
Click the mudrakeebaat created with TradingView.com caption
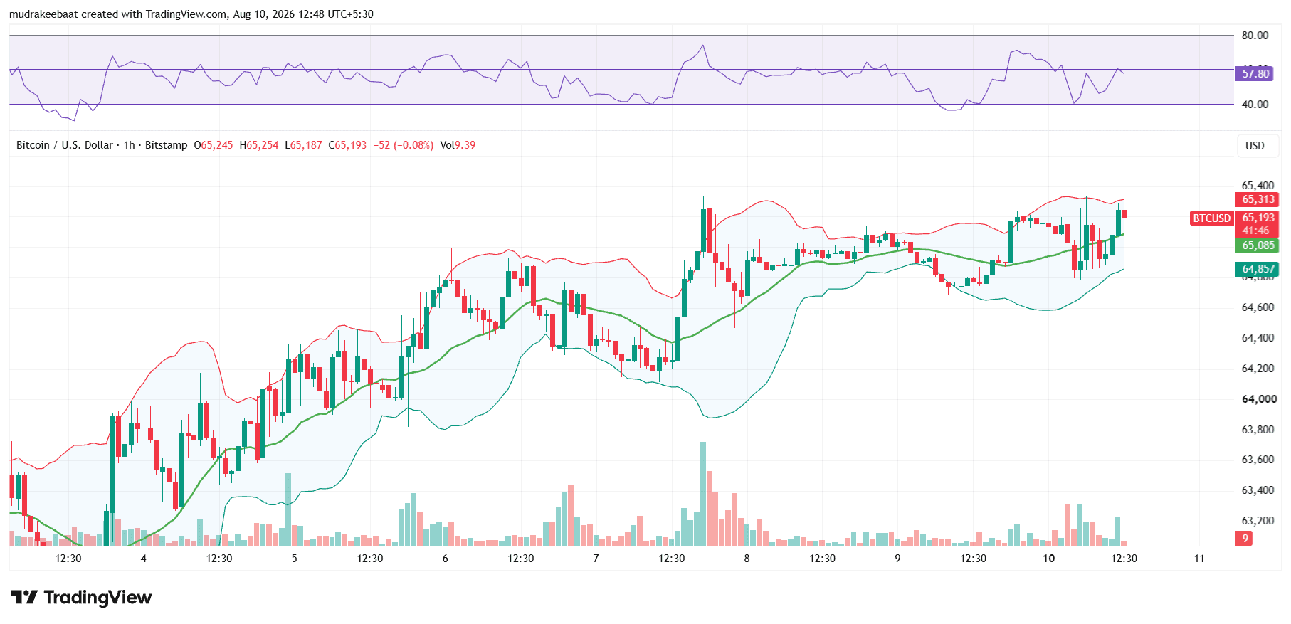click(x=191, y=14)
